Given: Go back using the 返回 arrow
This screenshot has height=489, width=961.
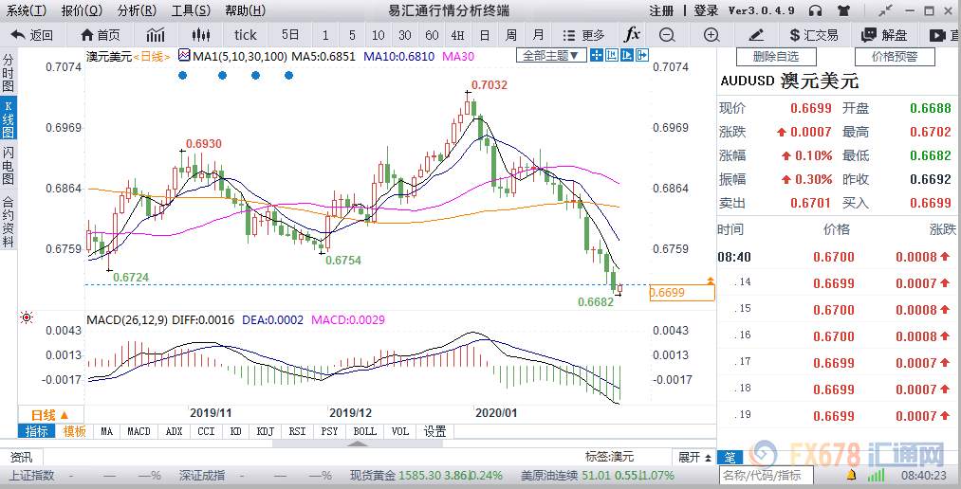Looking at the screenshot, I should click(x=32, y=35).
